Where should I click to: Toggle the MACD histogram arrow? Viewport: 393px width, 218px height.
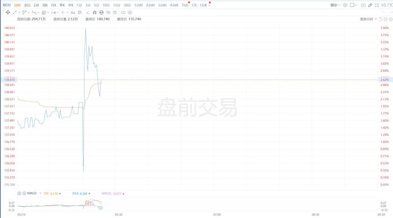tap(123, 194)
